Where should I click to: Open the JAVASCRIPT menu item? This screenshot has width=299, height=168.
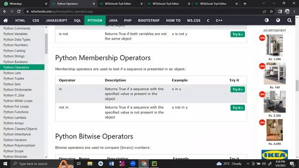(x=57, y=21)
